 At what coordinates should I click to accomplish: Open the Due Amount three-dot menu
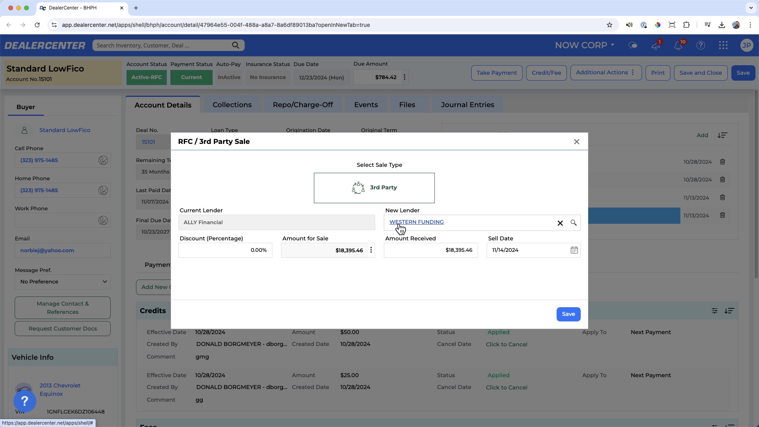tap(404, 77)
